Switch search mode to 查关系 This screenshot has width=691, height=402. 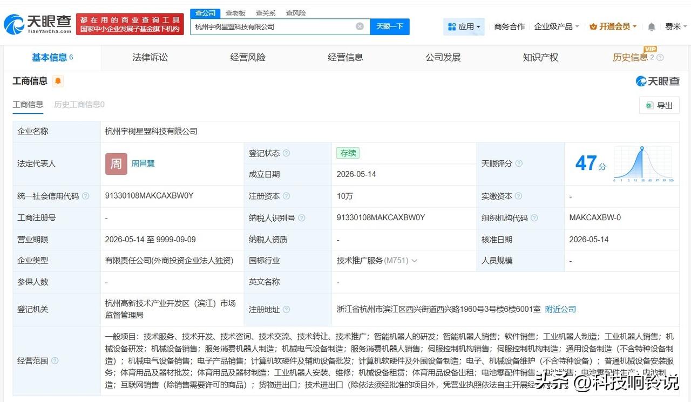(266, 13)
